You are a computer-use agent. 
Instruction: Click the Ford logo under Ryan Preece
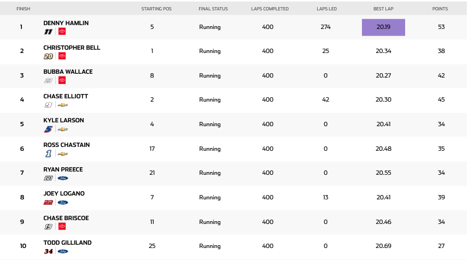pyautogui.click(x=63, y=178)
